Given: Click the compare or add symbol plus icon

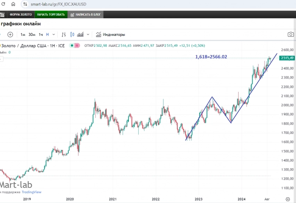Looking at the screenshot, I should click(x=10, y=34).
